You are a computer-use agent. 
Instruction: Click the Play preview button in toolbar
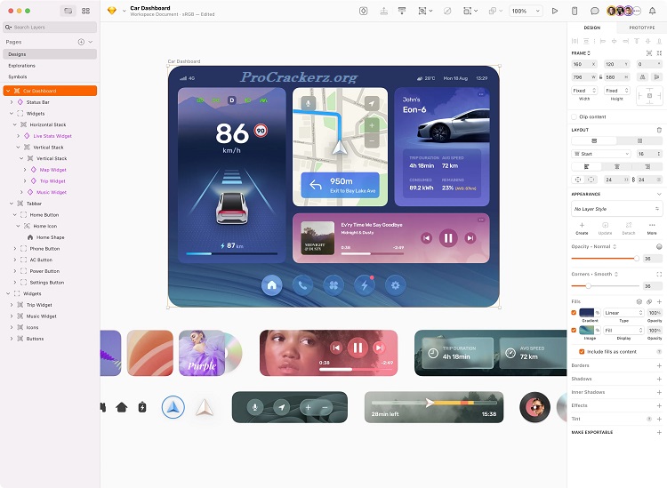click(555, 11)
